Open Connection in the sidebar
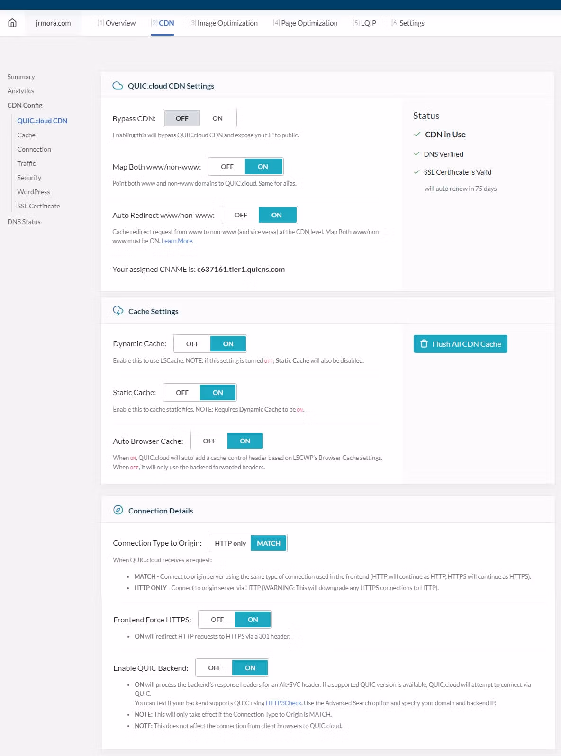This screenshot has height=756, width=561. point(34,149)
